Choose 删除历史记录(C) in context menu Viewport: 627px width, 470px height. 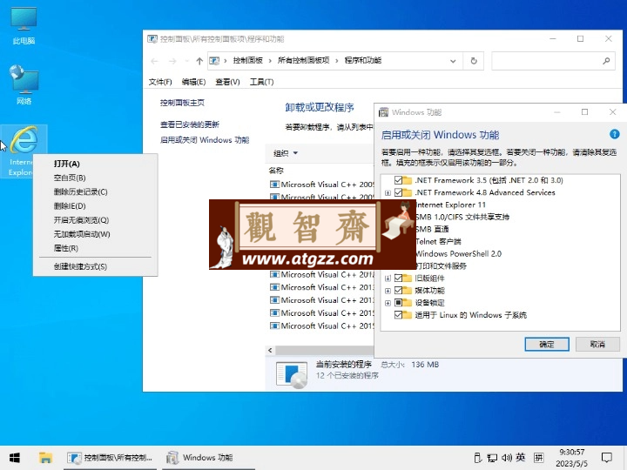pyautogui.click(x=95, y=192)
